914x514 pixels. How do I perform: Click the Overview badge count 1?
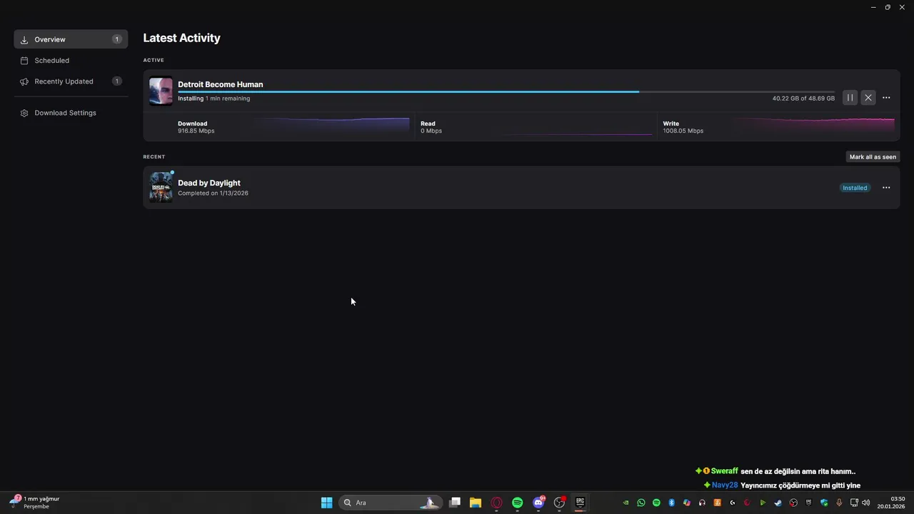[117, 39]
